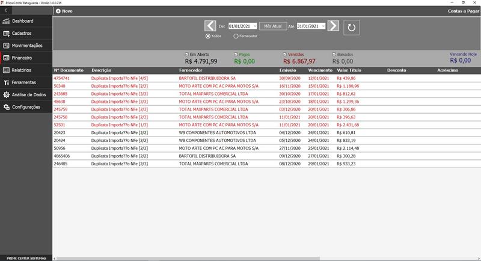Toggle the Baixados checkbox
481x261 pixels.
(334, 54)
